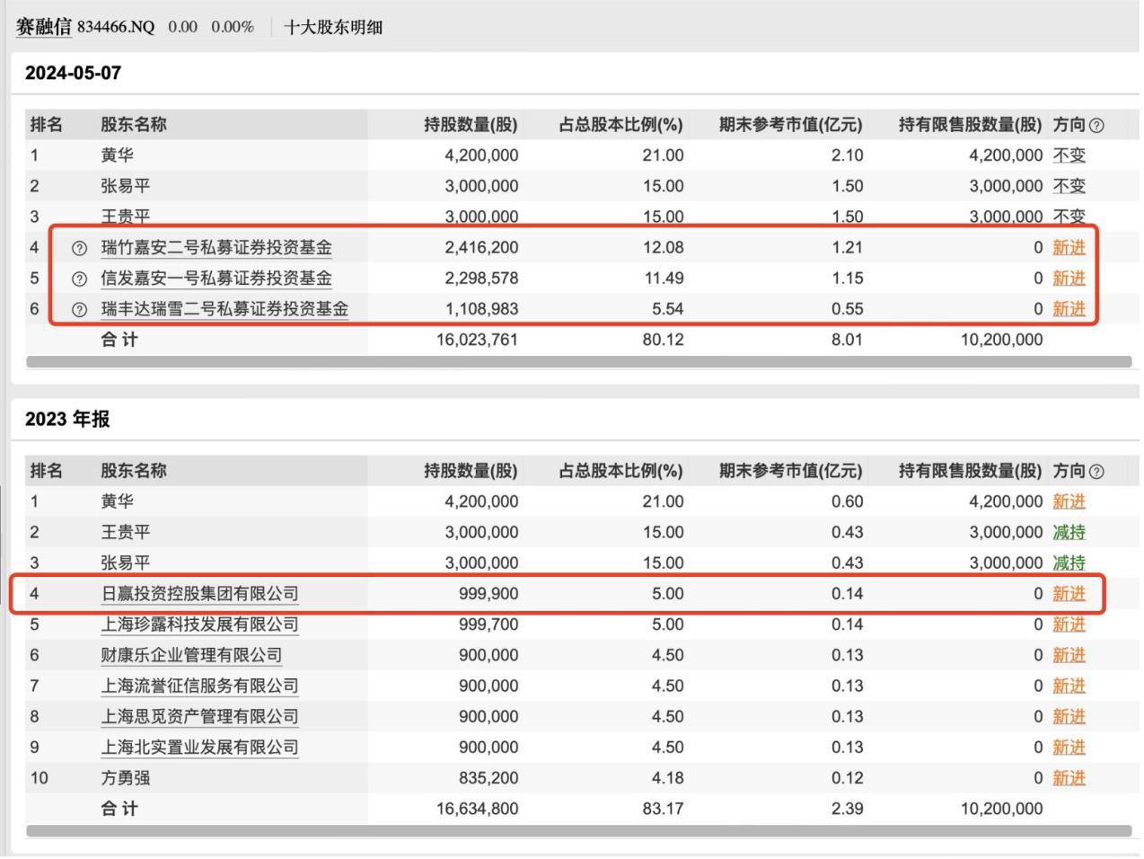Click the 方向 help icon in 2024-05-07 table header
Image resolution: width=1144 pixels, height=859 pixels.
pos(1096,126)
